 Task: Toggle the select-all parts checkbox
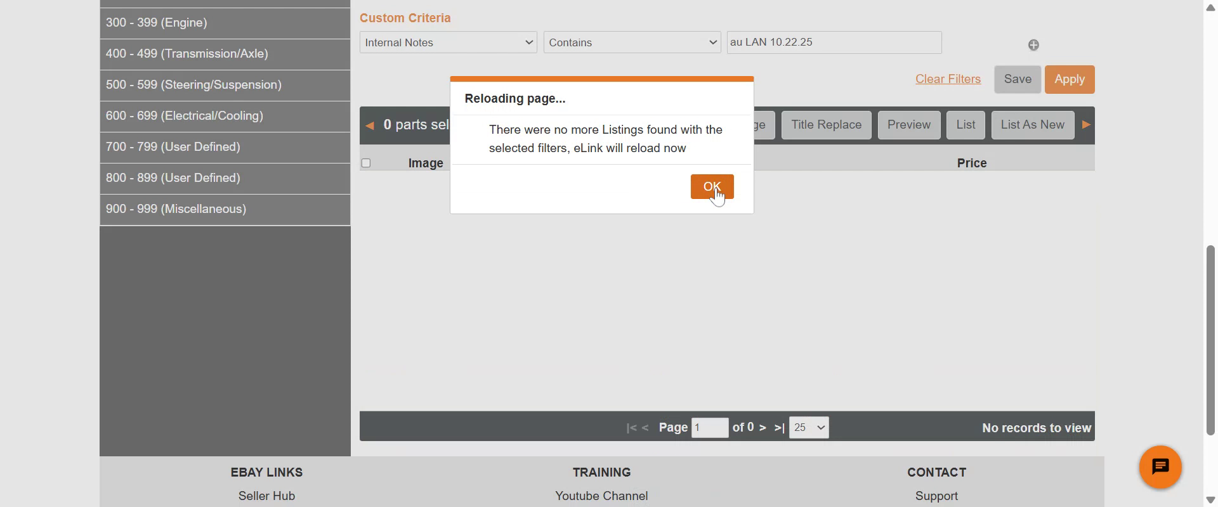366,164
